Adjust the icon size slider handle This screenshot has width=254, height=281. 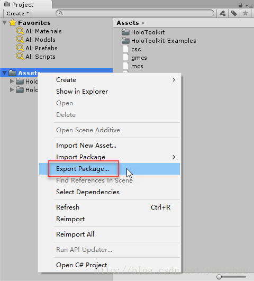pos(219,277)
